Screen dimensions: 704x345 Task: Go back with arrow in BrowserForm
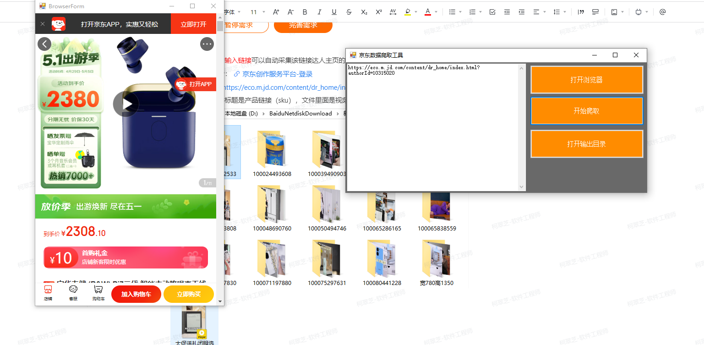pyautogui.click(x=44, y=44)
